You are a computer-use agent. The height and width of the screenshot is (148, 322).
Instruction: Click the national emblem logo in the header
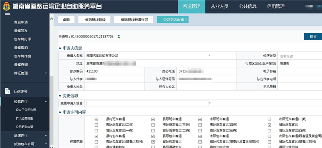[6, 6]
